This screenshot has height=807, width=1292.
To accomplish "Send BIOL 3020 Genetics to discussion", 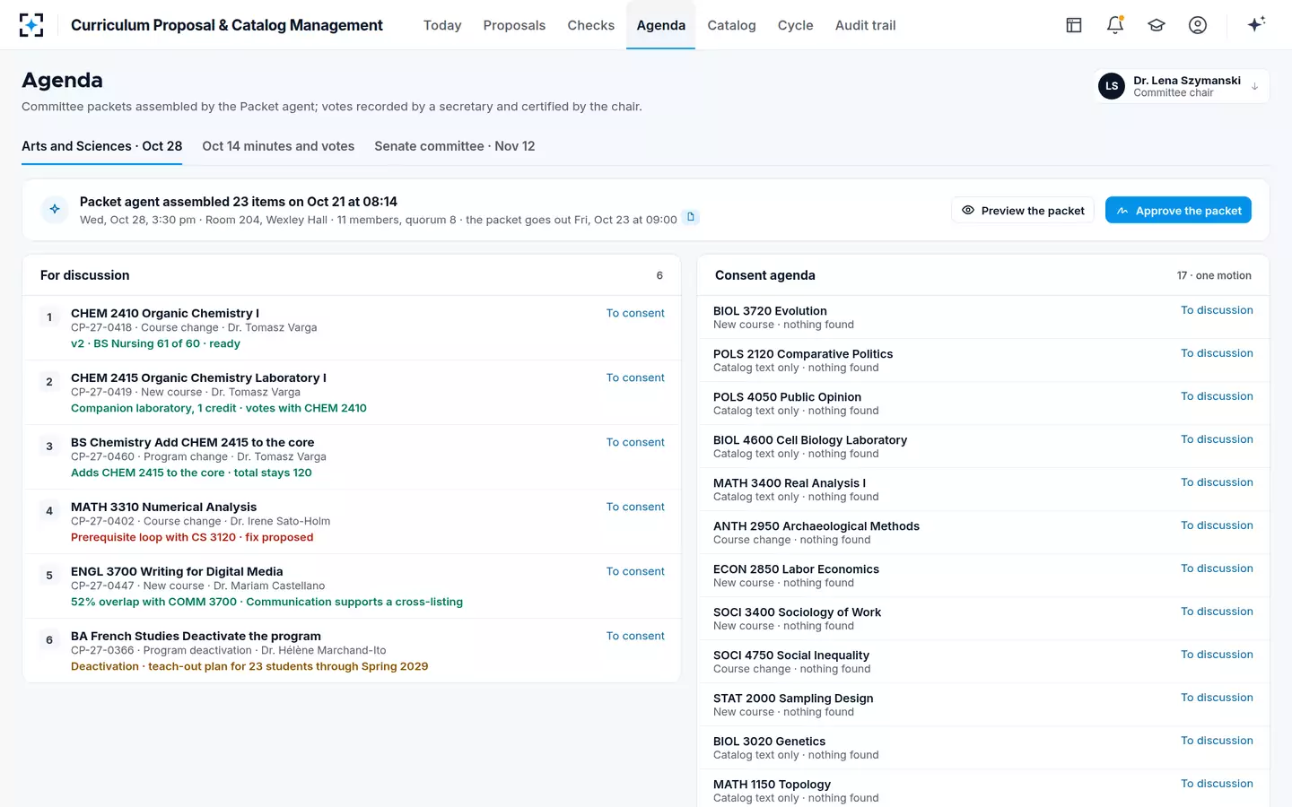I will coord(1217,741).
